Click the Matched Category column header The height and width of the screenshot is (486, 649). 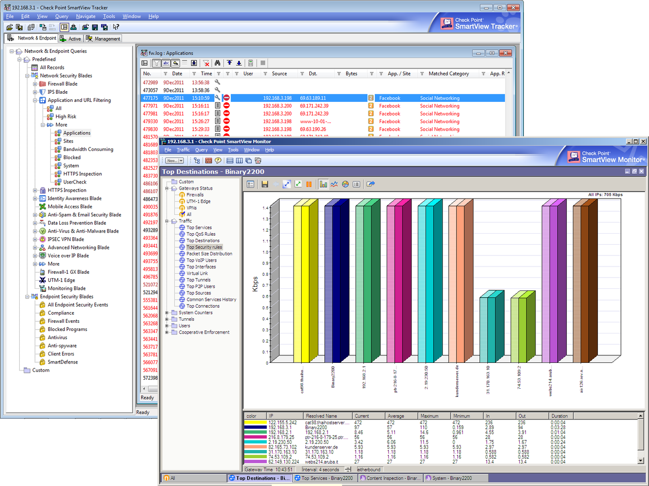[448, 73]
